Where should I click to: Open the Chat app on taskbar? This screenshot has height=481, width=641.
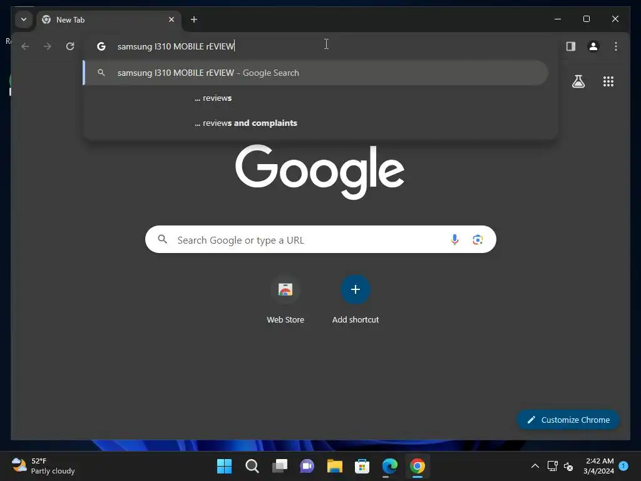[x=307, y=466]
